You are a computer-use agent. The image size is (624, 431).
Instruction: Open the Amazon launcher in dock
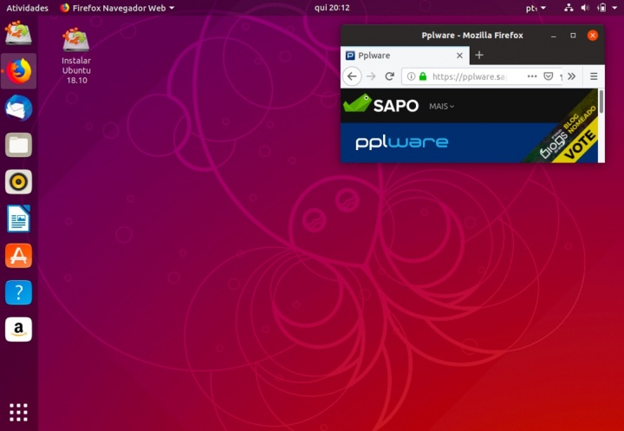tap(18, 329)
